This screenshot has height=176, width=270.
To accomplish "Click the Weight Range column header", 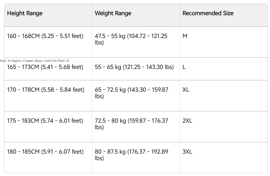I will click(x=113, y=13).
